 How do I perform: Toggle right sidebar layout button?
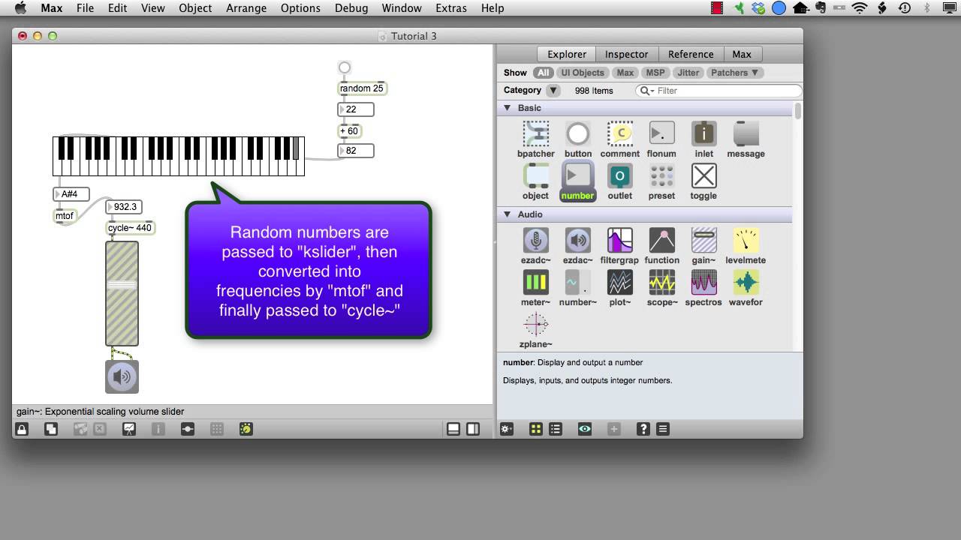(x=473, y=429)
